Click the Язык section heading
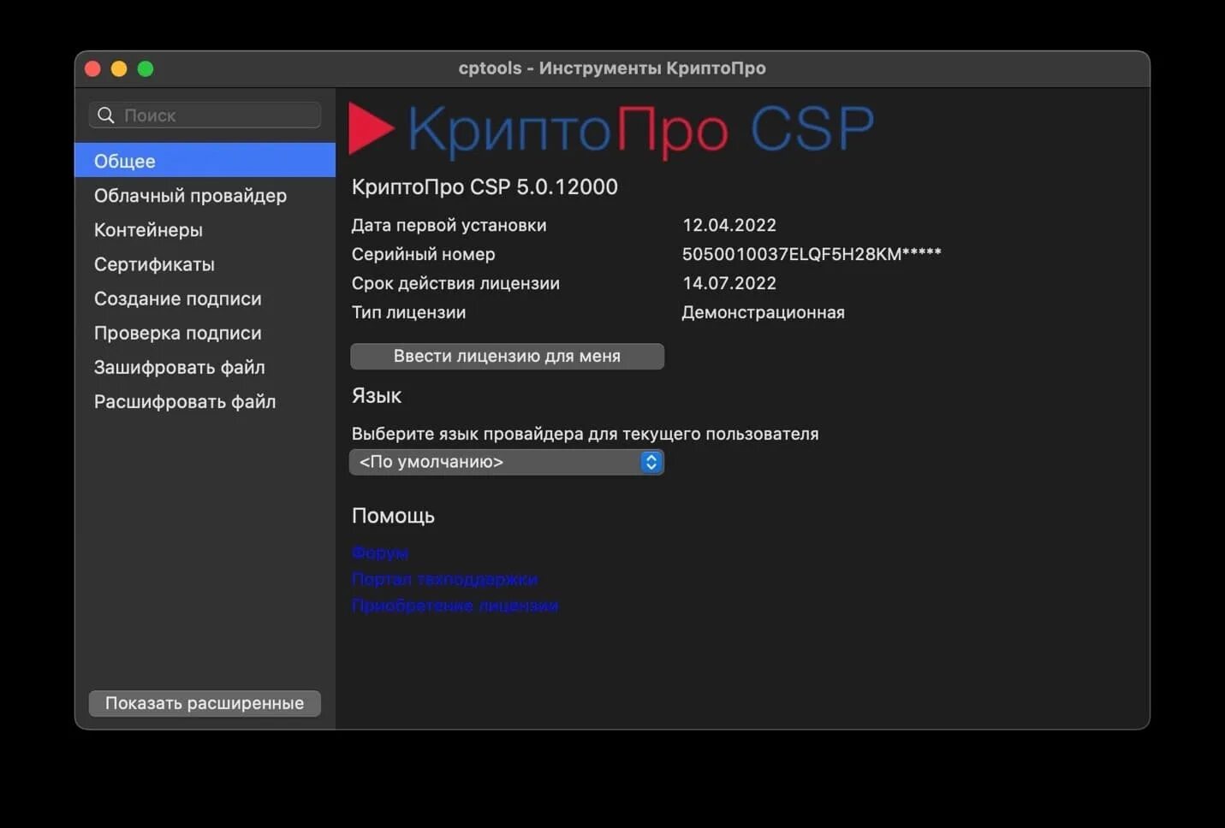The height and width of the screenshot is (828, 1225). tap(377, 395)
